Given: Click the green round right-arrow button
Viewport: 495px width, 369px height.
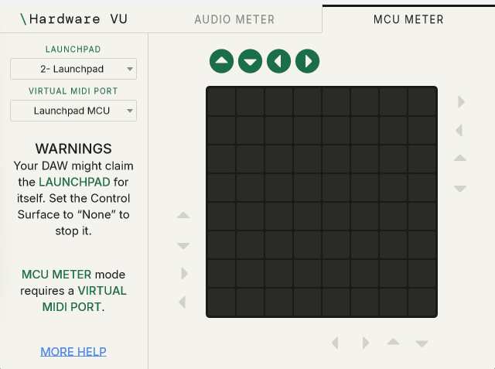Looking at the screenshot, I should pos(307,61).
